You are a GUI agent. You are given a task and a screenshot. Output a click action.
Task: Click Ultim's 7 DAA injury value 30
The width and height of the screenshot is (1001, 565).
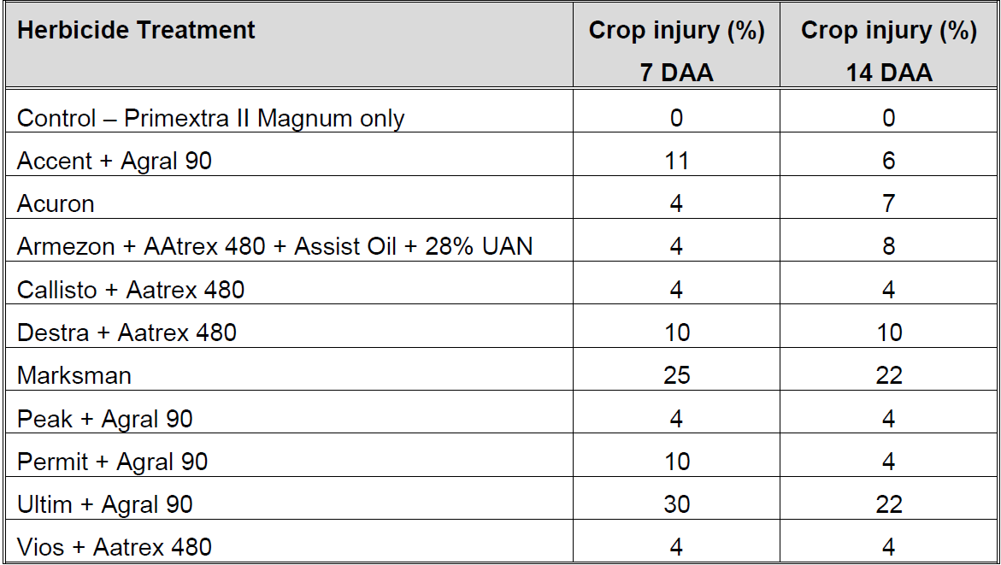coord(676,504)
